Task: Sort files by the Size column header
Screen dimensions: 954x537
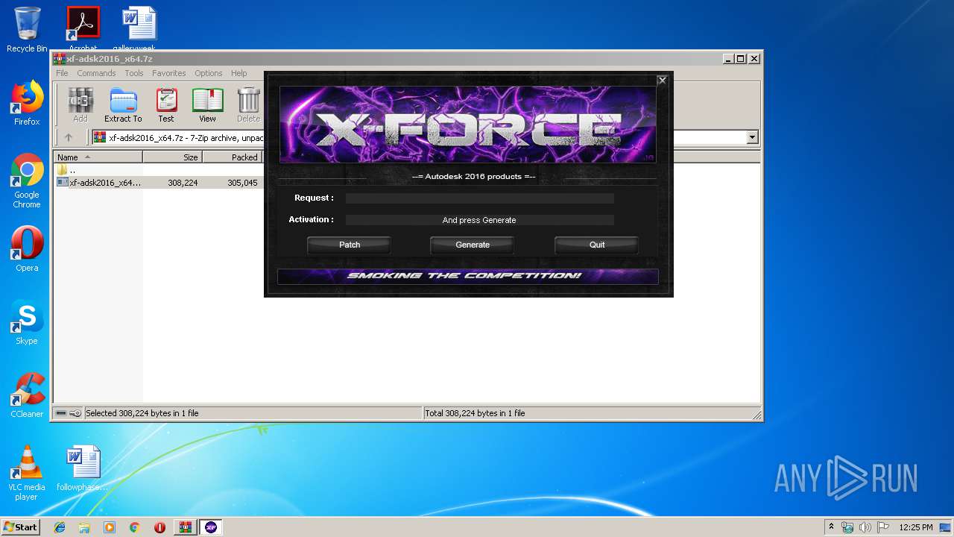Action: (x=172, y=157)
